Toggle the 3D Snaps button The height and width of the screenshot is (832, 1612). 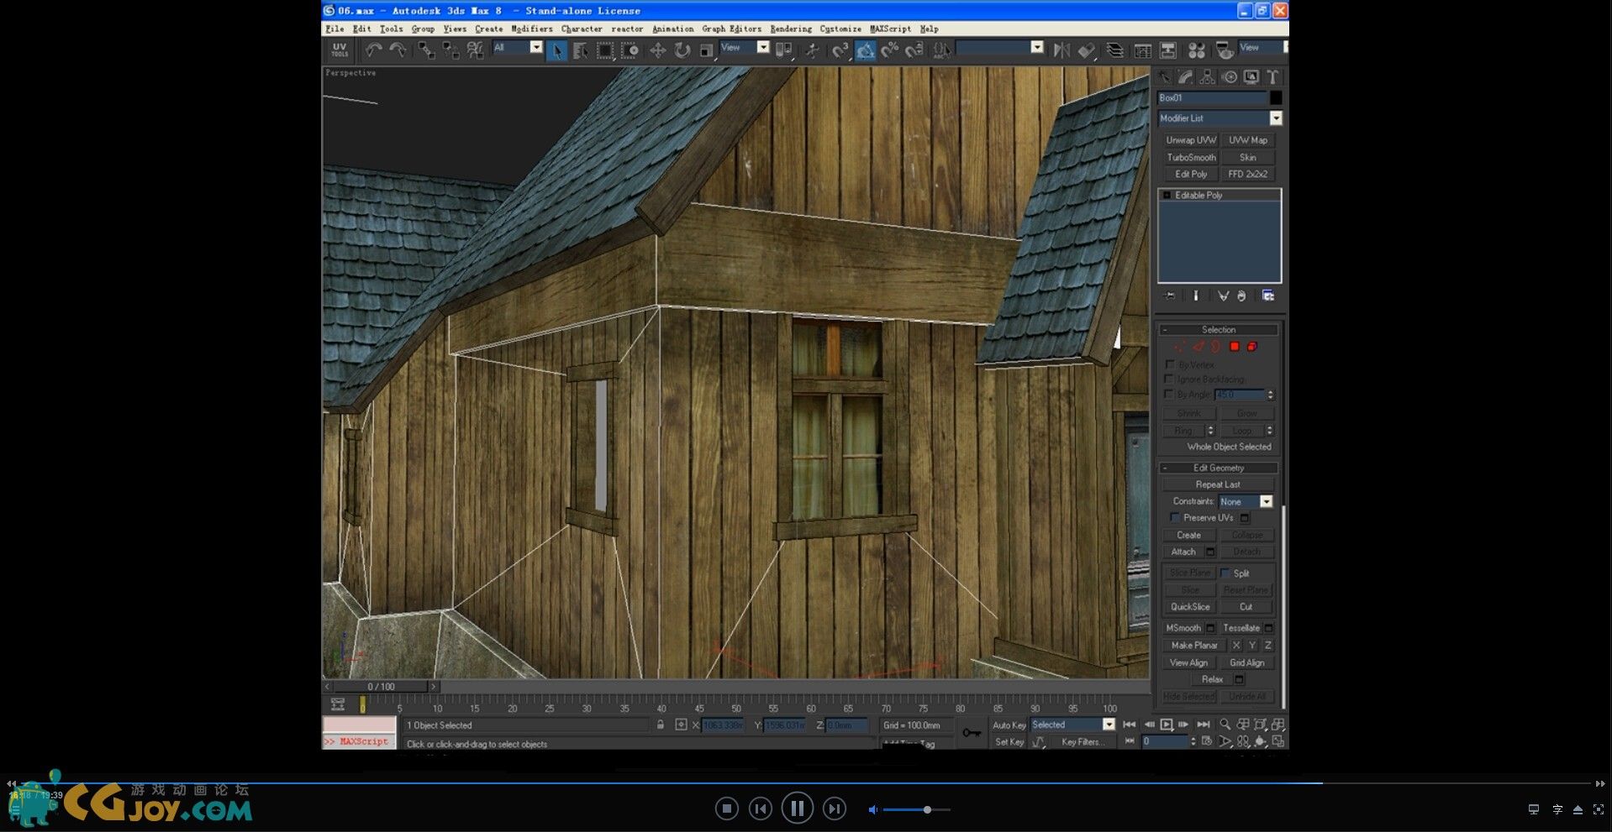pos(841,50)
